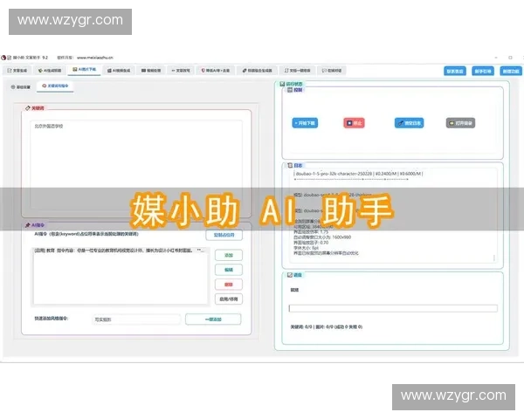Click the 启用/停用 button
The width and height of the screenshot is (524, 419).
229,299
